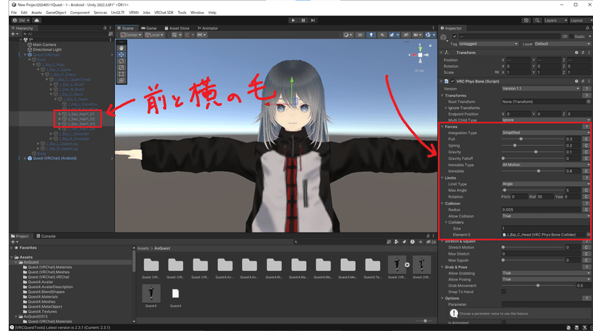Viewport: 593px width, 331px height.
Task: Switch to the Console tab
Action: pos(46,236)
